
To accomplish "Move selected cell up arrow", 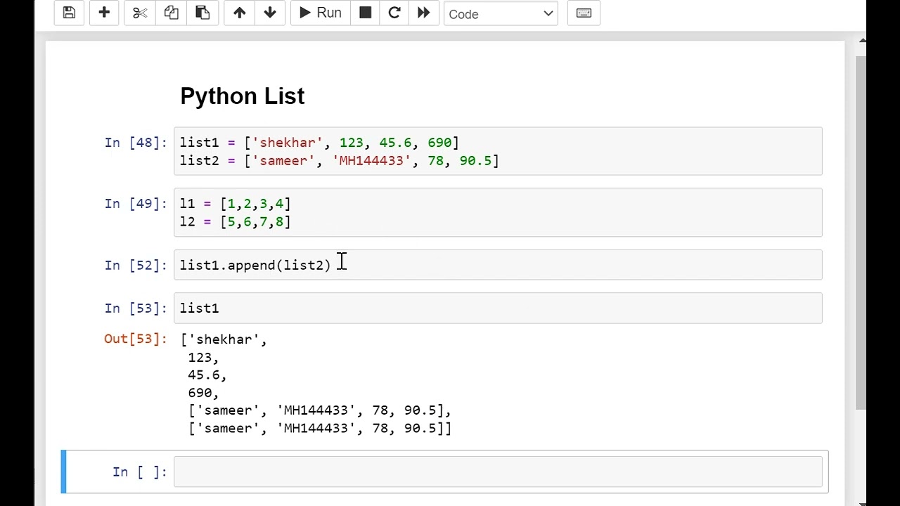I will click(239, 13).
